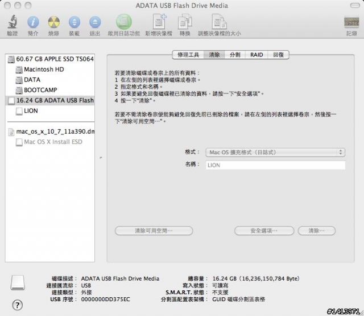364x316 pixels.
Task: Click the Enable Journaling toolbar icon
Action: (x=124, y=22)
